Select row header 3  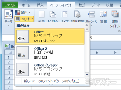(9, 67)
